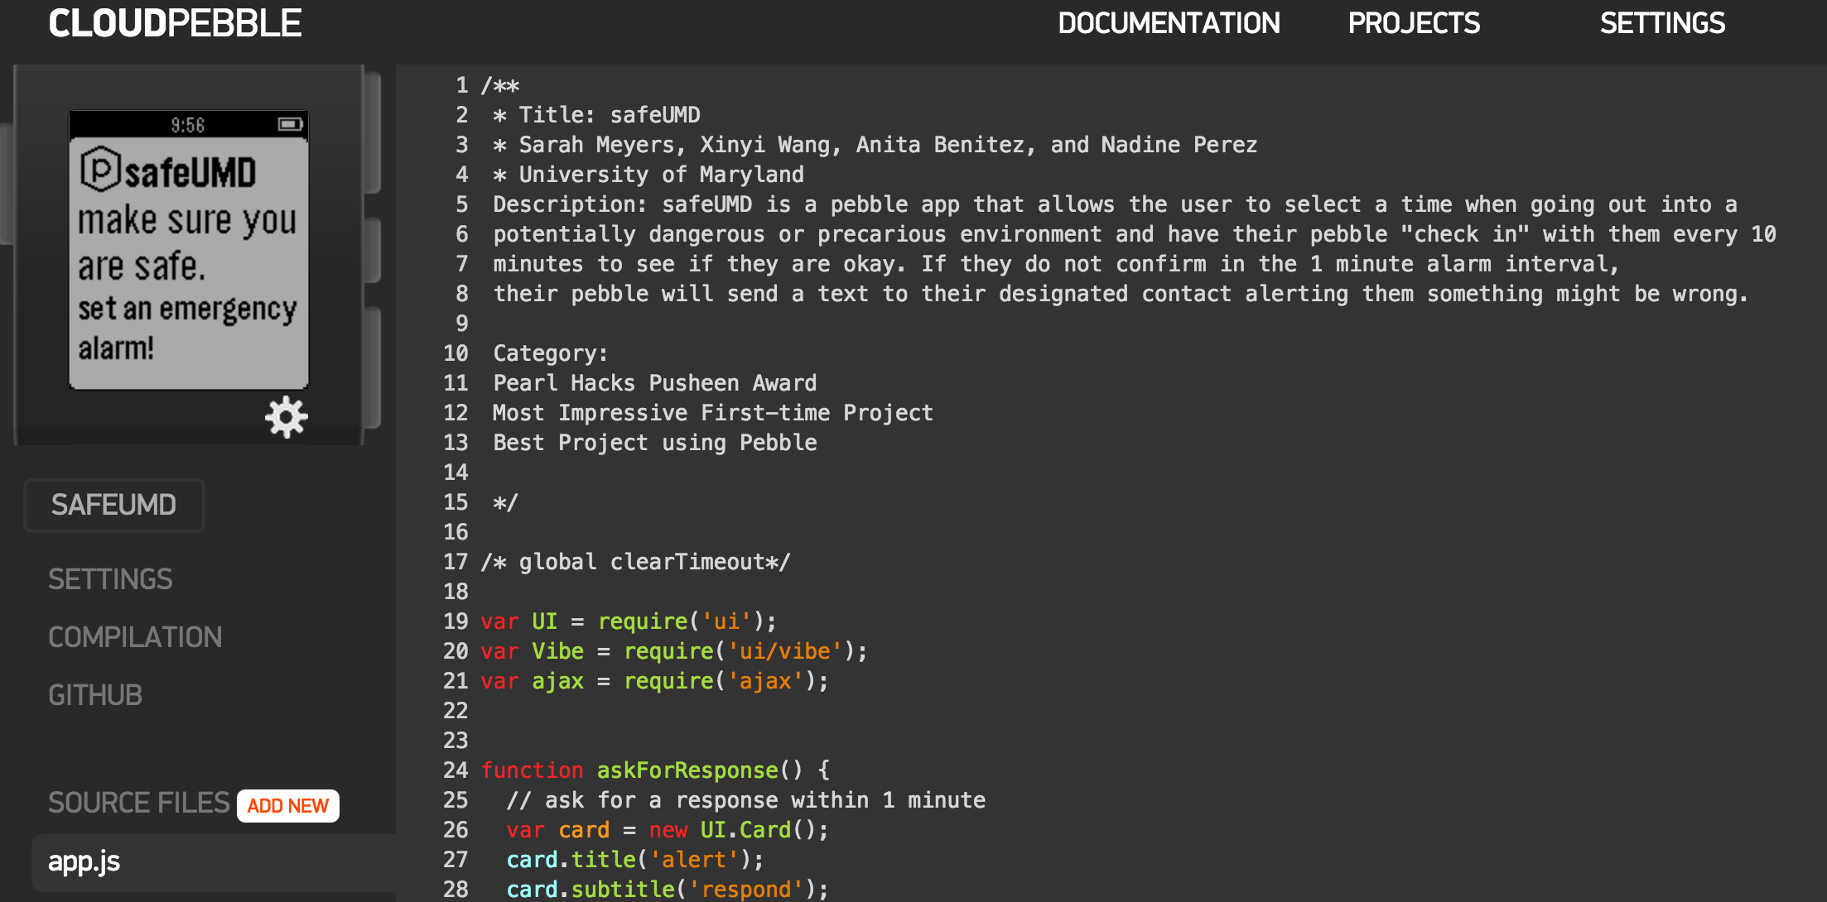This screenshot has height=902, width=1827.
Task: Open top navigation Settings
Action: click(1662, 23)
